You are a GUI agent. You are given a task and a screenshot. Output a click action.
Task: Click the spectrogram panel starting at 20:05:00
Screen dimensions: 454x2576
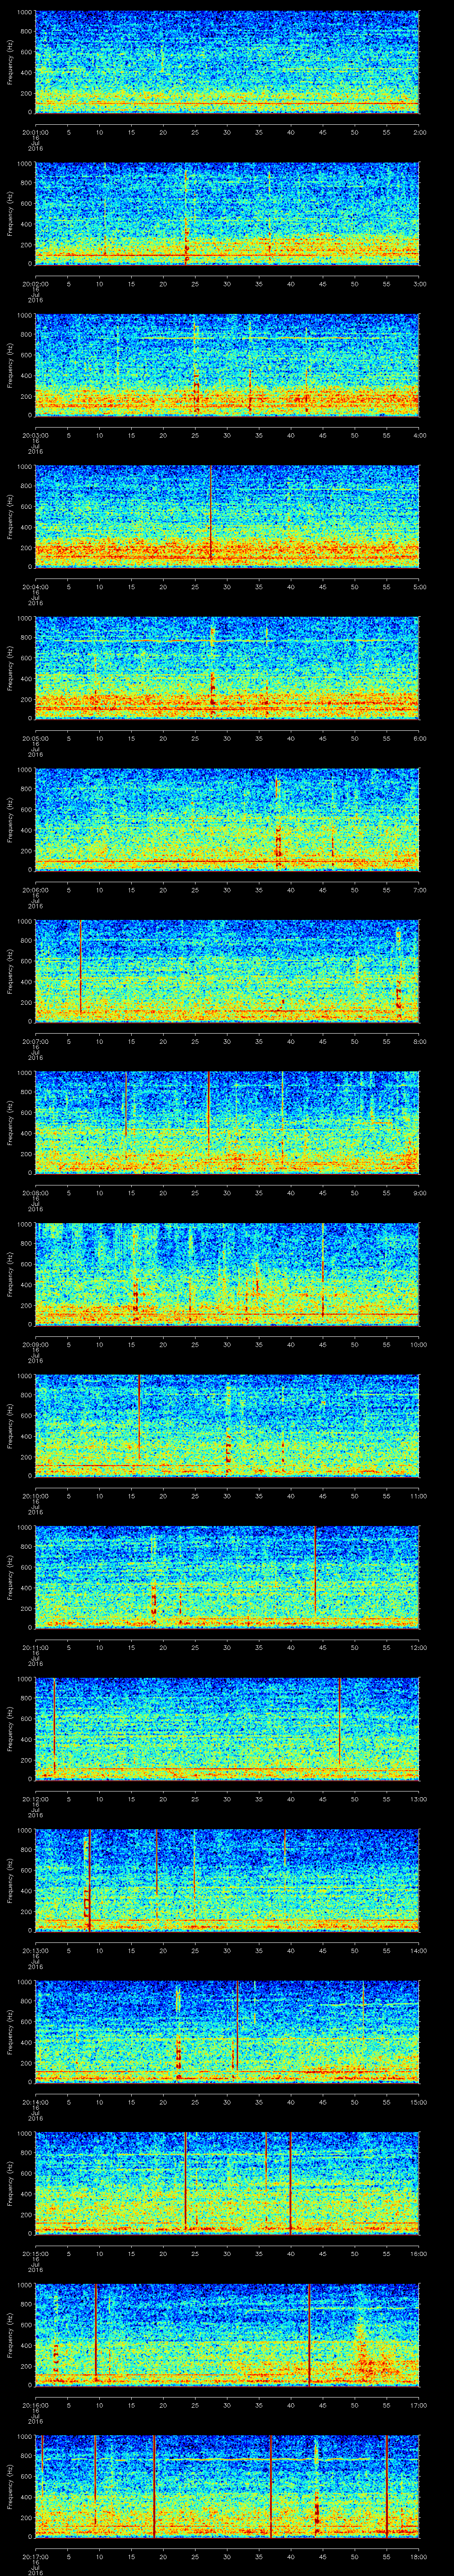click(227, 668)
